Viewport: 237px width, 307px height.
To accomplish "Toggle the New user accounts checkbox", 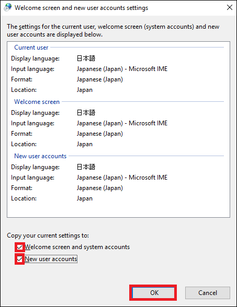I will tap(20, 259).
